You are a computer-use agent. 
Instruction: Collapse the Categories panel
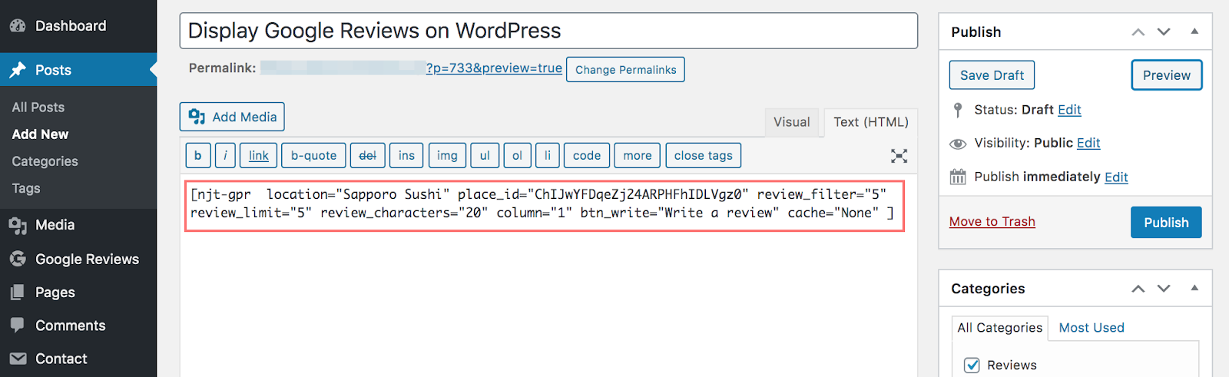click(1194, 289)
